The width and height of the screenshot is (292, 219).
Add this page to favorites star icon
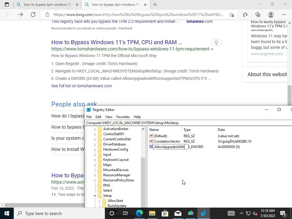click(232, 15)
